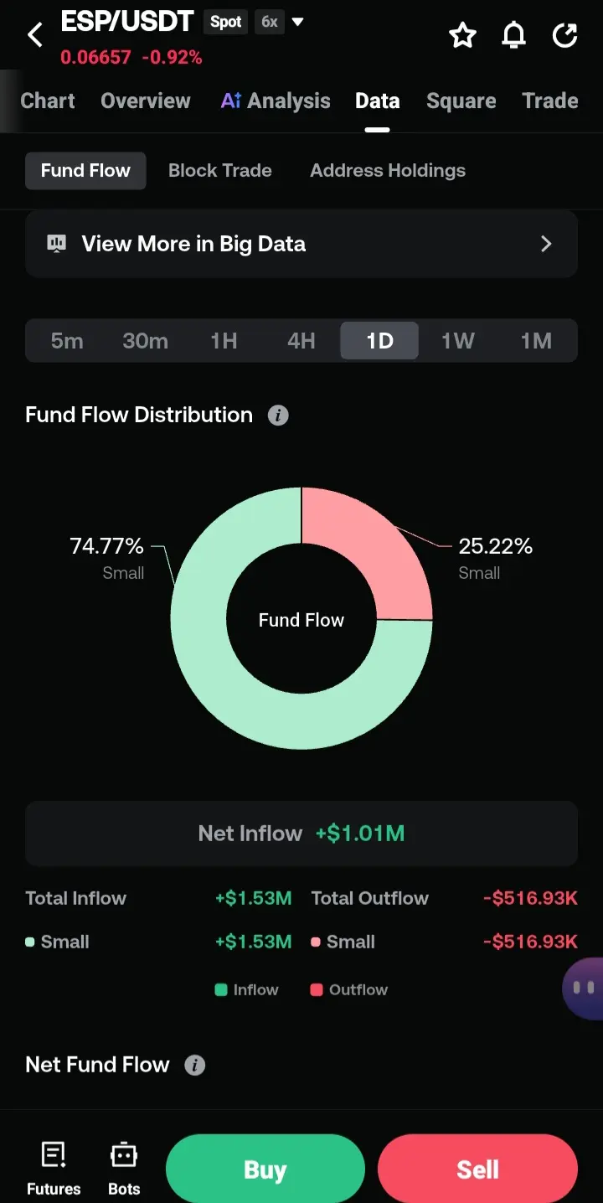The height and width of the screenshot is (1203, 603).
Task: Tap the red Sell button
Action: pos(477,1169)
